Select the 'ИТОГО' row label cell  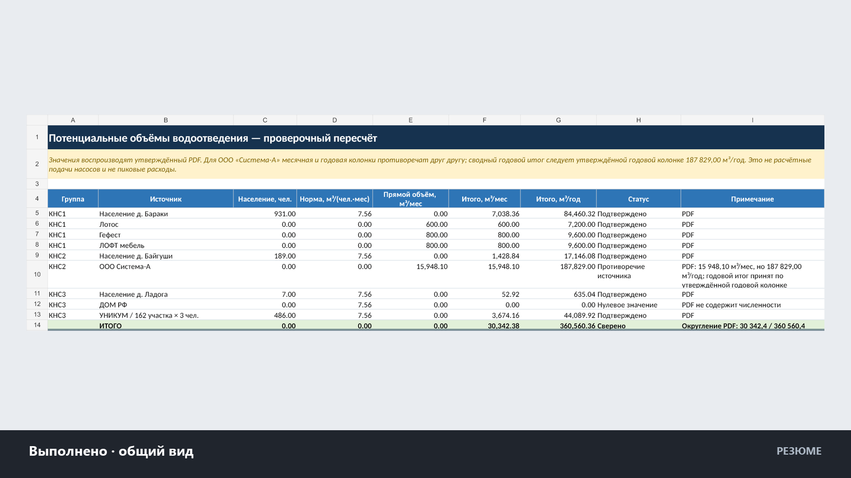166,326
